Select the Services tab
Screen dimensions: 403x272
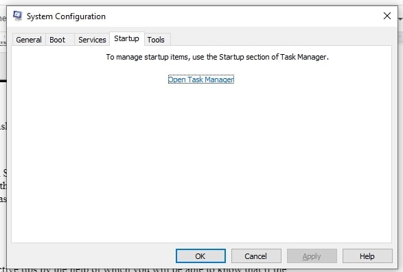click(x=92, y=40)
